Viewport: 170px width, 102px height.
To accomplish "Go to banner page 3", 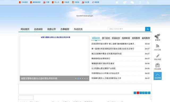I will (x=141, y=93).
